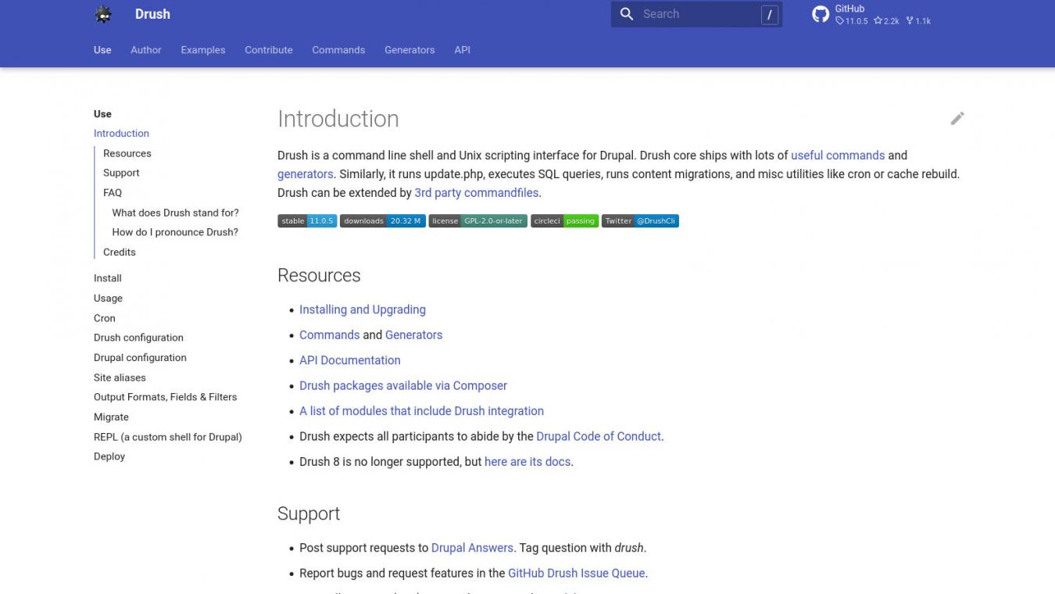Focus the Search input field
Viewport: 1055px width, 594px height.
pyautogui.click(x=696, y=14)
